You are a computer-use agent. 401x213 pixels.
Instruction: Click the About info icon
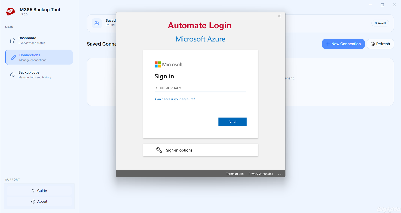click(x=33, y=202)
